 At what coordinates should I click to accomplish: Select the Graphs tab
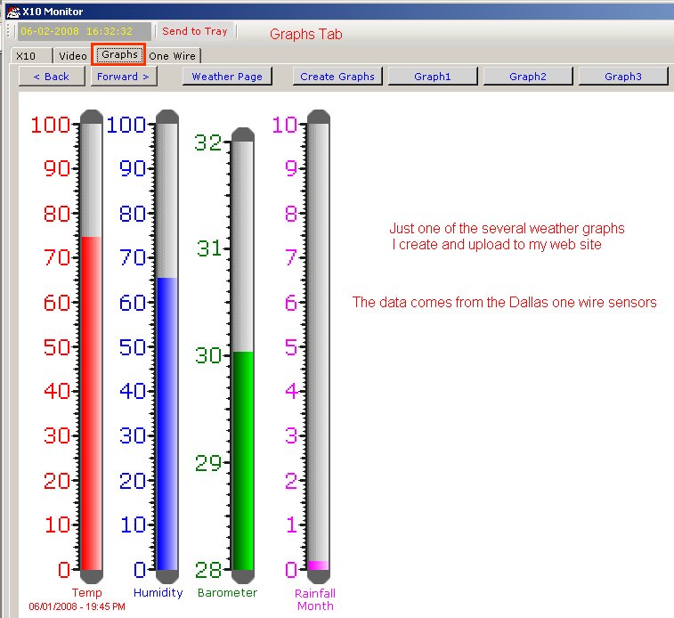click(x=119, y=54)
